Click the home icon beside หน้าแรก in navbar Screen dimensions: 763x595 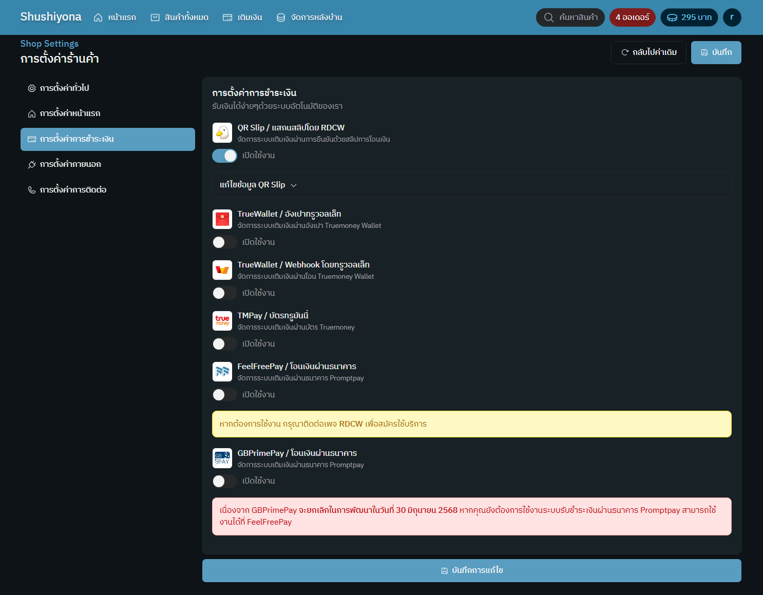[98, 17]
